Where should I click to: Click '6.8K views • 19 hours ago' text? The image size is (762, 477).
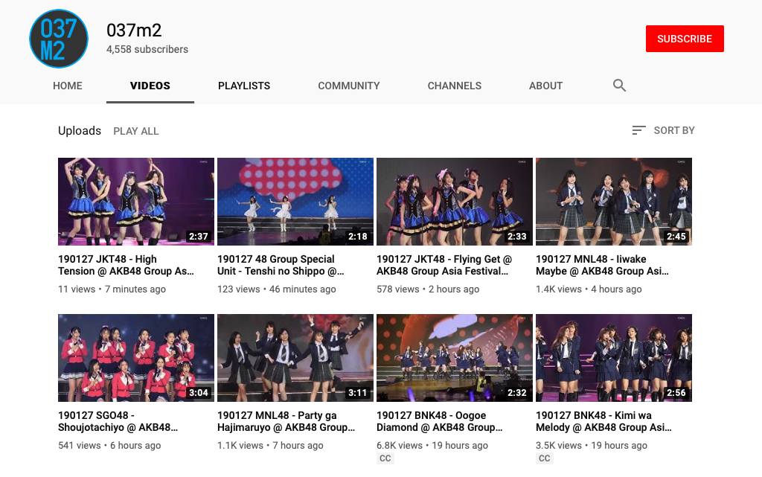(432, 446)
